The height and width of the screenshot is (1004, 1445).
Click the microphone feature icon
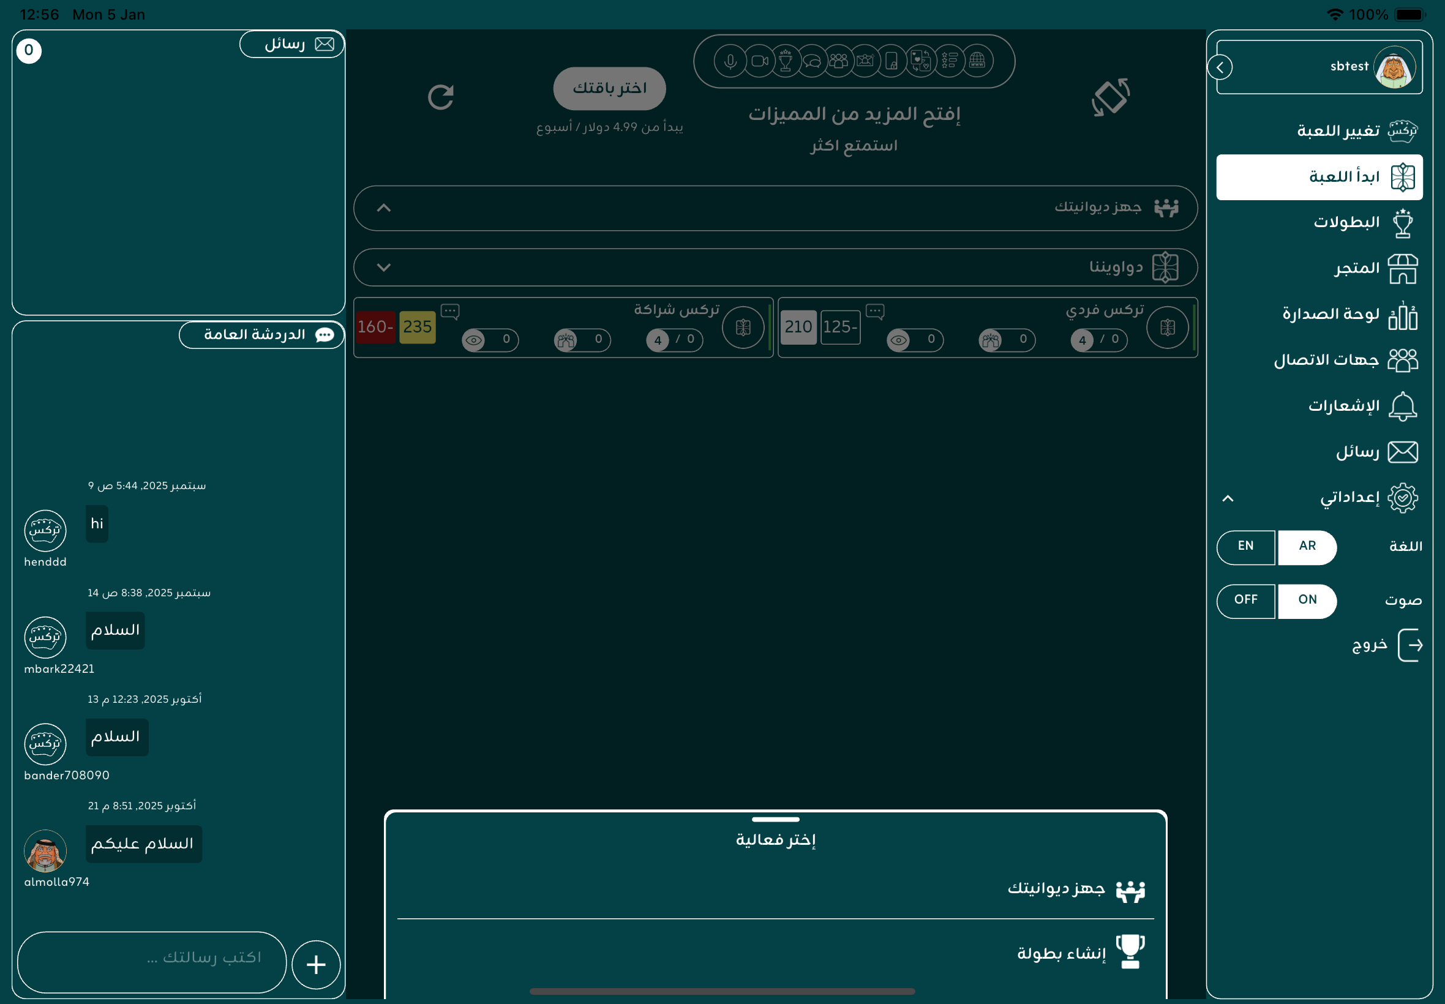click(730, 61)
